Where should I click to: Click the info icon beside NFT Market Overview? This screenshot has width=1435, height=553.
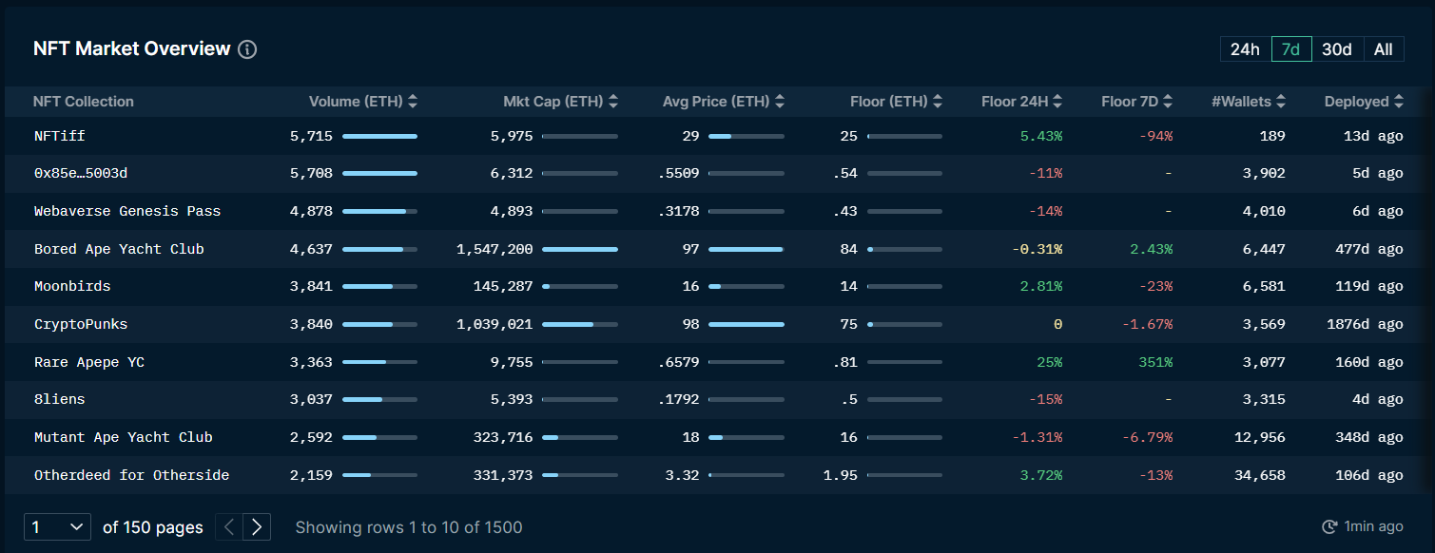(247, 49)
